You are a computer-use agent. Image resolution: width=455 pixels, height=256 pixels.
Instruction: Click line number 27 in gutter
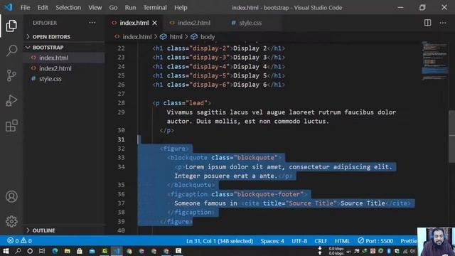click(122, 94)
